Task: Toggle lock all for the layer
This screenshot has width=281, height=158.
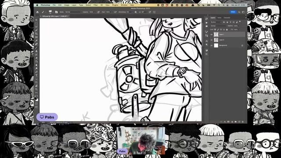Action: 227,29
